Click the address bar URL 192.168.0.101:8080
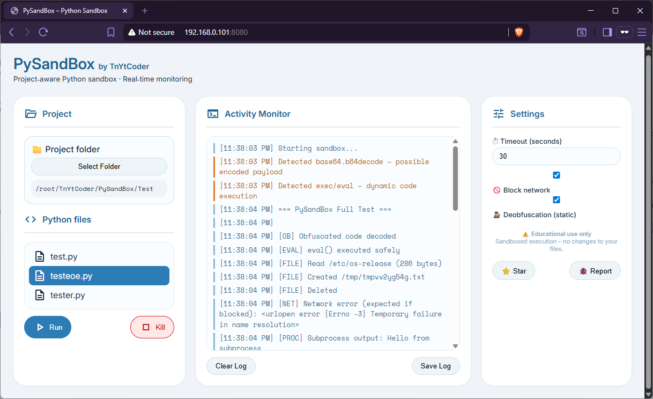 click(x=216, y=32)
